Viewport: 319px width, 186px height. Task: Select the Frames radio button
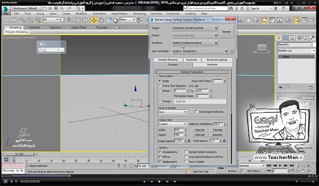click(x=160, y=101)
